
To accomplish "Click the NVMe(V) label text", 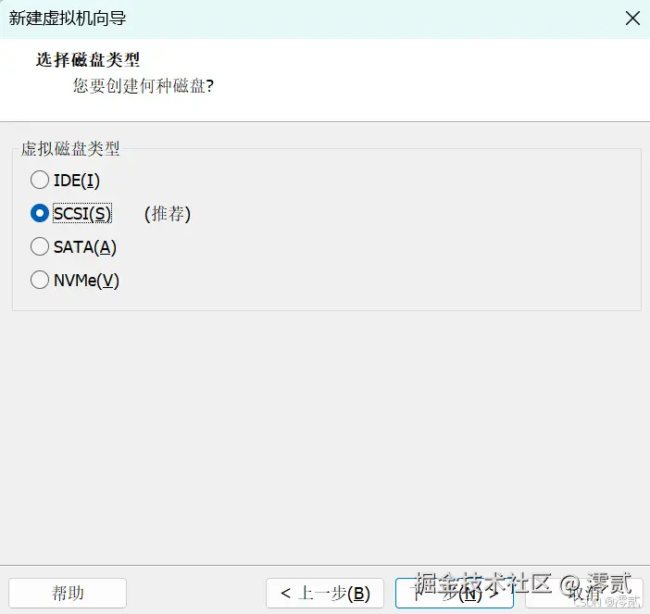I will 86,280.
